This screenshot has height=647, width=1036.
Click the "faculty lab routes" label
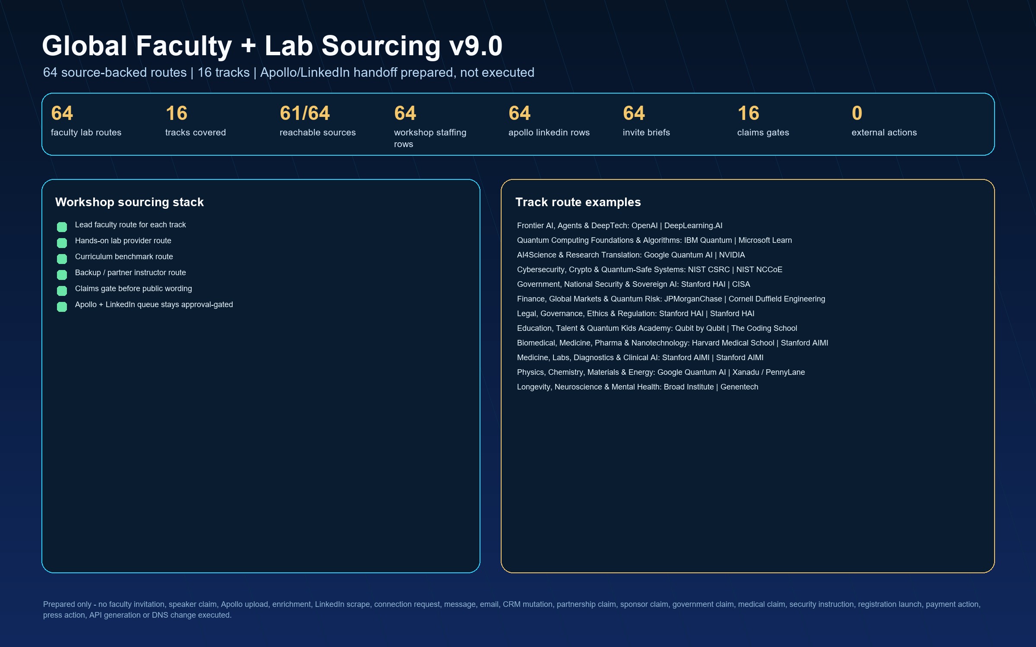pyautogui.click(x=86, y=132)
